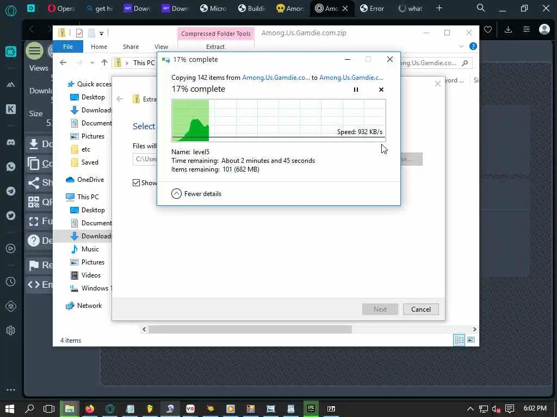
Task: Click the back arrow in Extract wizard
Action: (120, 99)
